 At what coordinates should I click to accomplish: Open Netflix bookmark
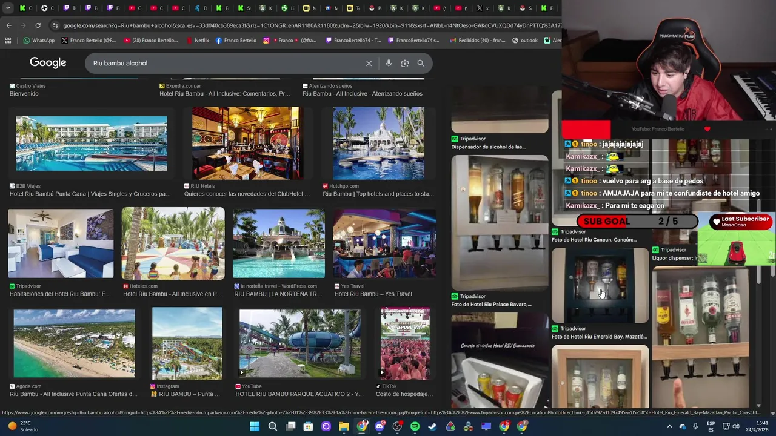(x=198, y=41)
